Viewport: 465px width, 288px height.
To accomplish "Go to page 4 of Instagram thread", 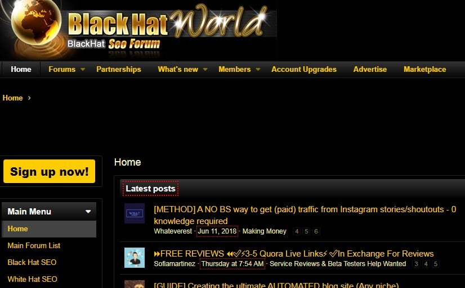I will [x=297, y=231].
